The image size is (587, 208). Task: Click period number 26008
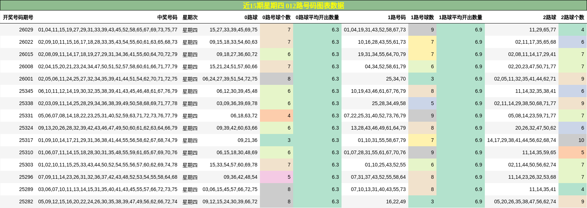tap(26, 66)
